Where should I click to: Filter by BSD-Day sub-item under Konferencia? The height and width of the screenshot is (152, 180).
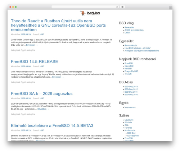131,133
